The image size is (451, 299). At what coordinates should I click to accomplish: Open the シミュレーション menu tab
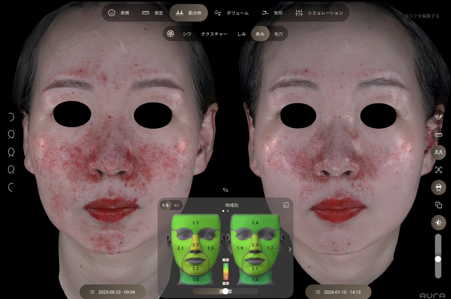coord(319,13)
